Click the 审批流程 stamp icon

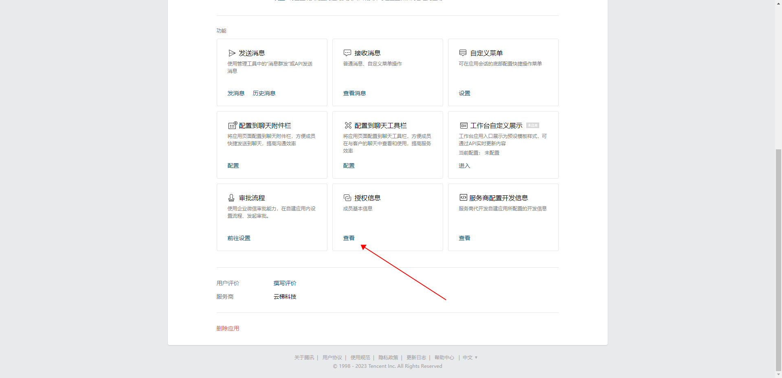click(x=231, y=198)
